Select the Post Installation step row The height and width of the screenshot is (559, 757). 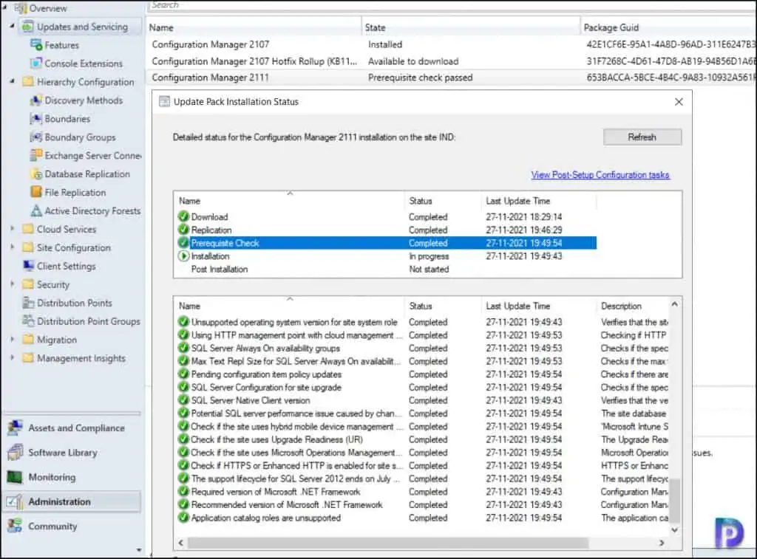click(x=387, y=269)
